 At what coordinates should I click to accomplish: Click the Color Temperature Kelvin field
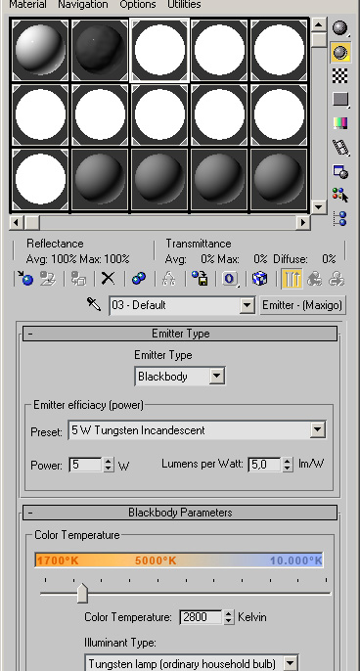pyautogui.click(x=202, y=617)
